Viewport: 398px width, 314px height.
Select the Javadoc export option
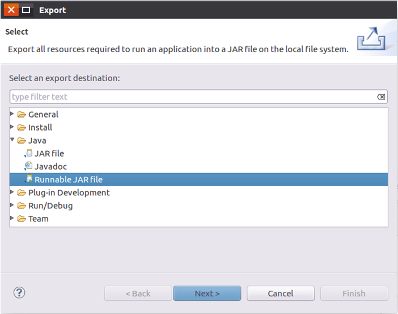coord(51,166)
